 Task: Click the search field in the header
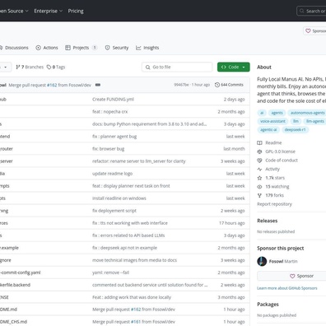click(x=311, y=11)
